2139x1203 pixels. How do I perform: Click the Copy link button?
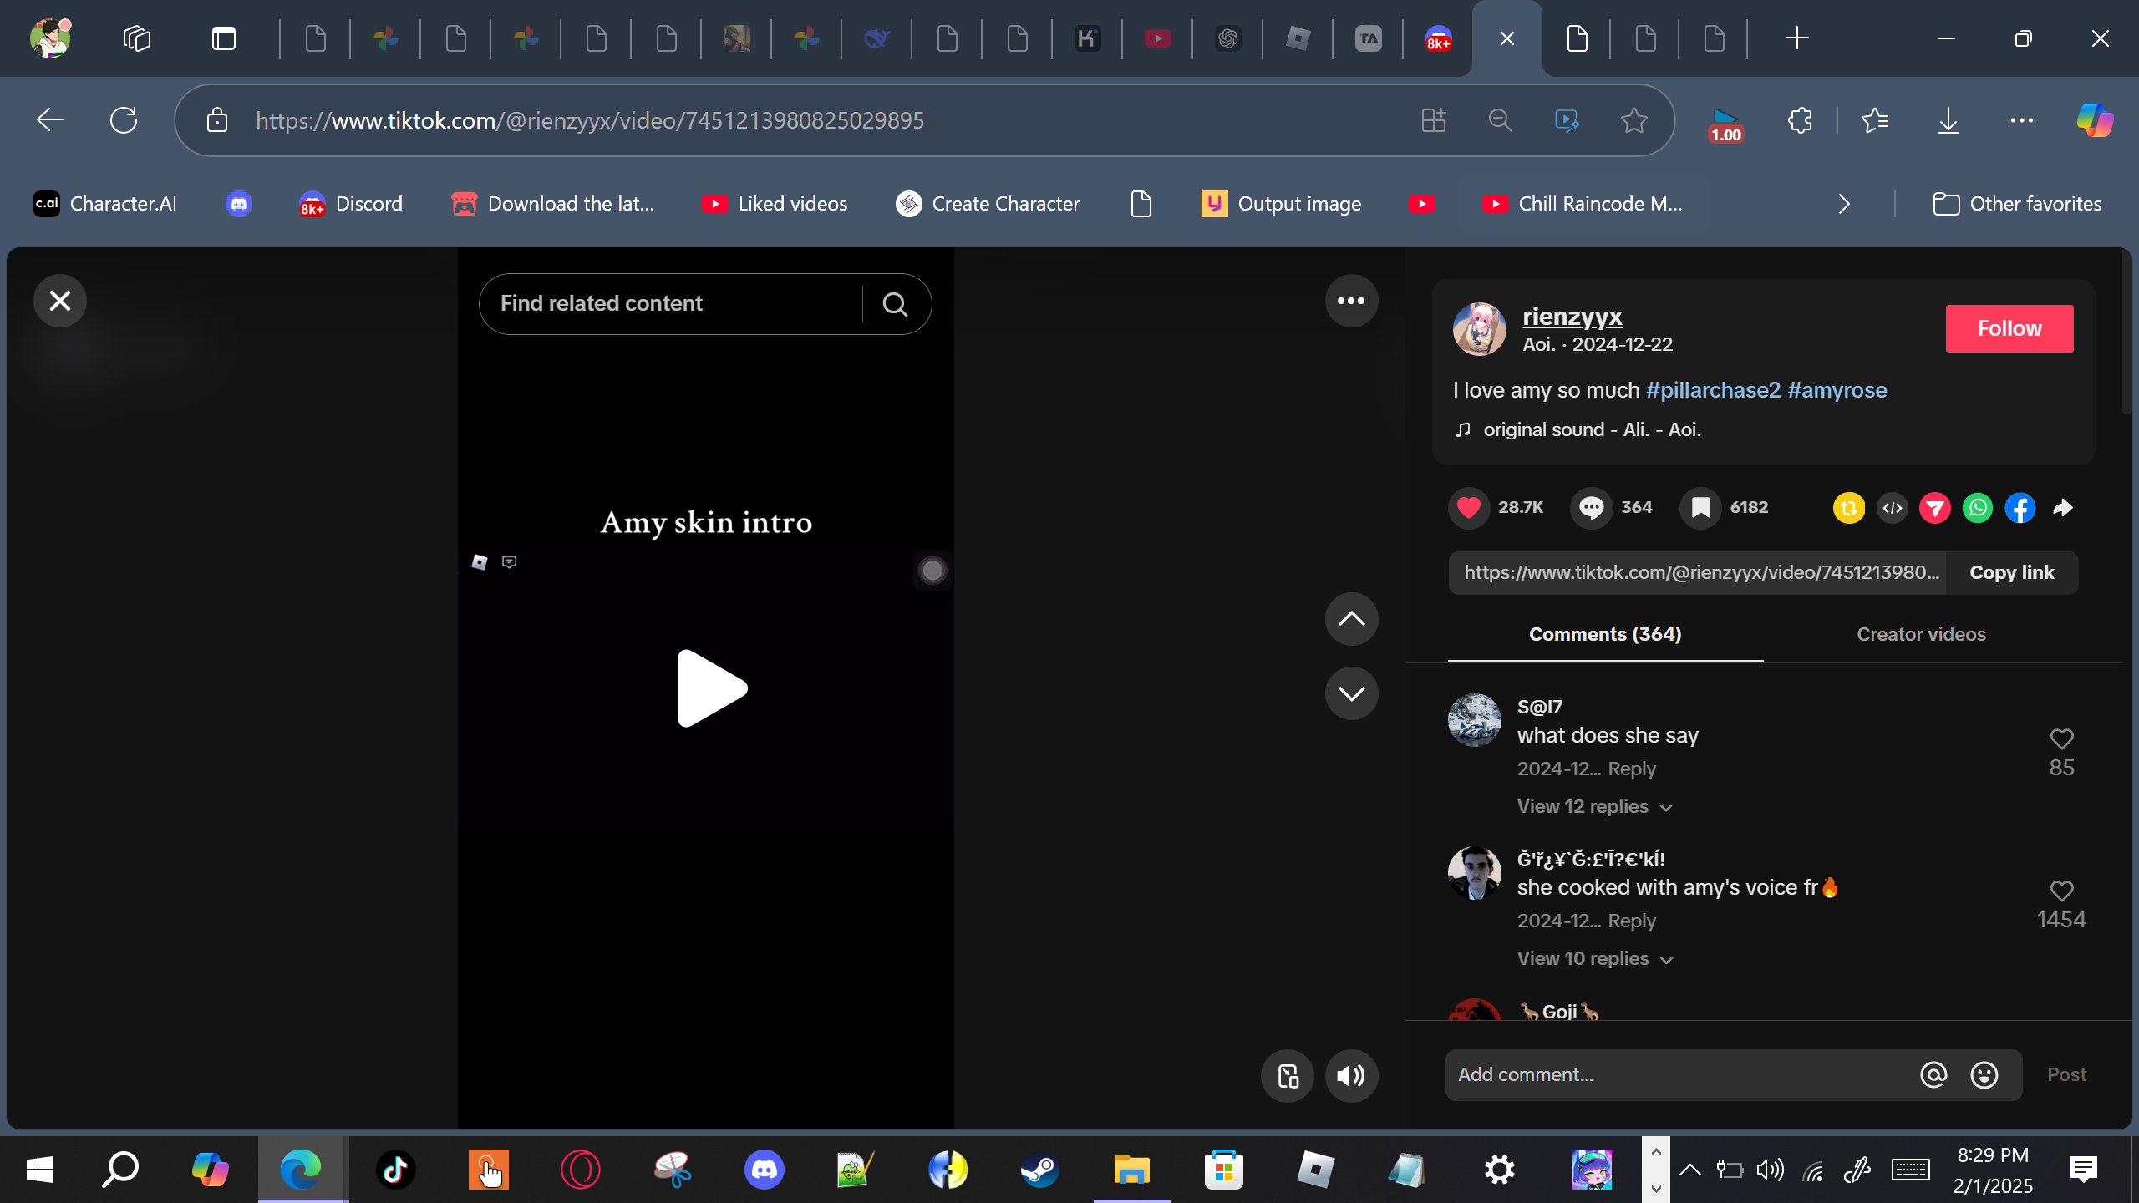2011,572
